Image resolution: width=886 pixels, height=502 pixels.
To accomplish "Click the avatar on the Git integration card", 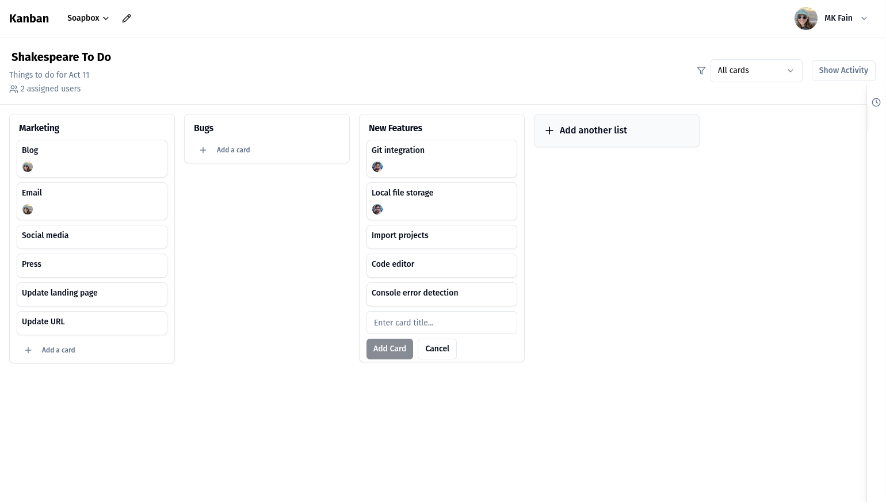I will [x=377, y=167].
